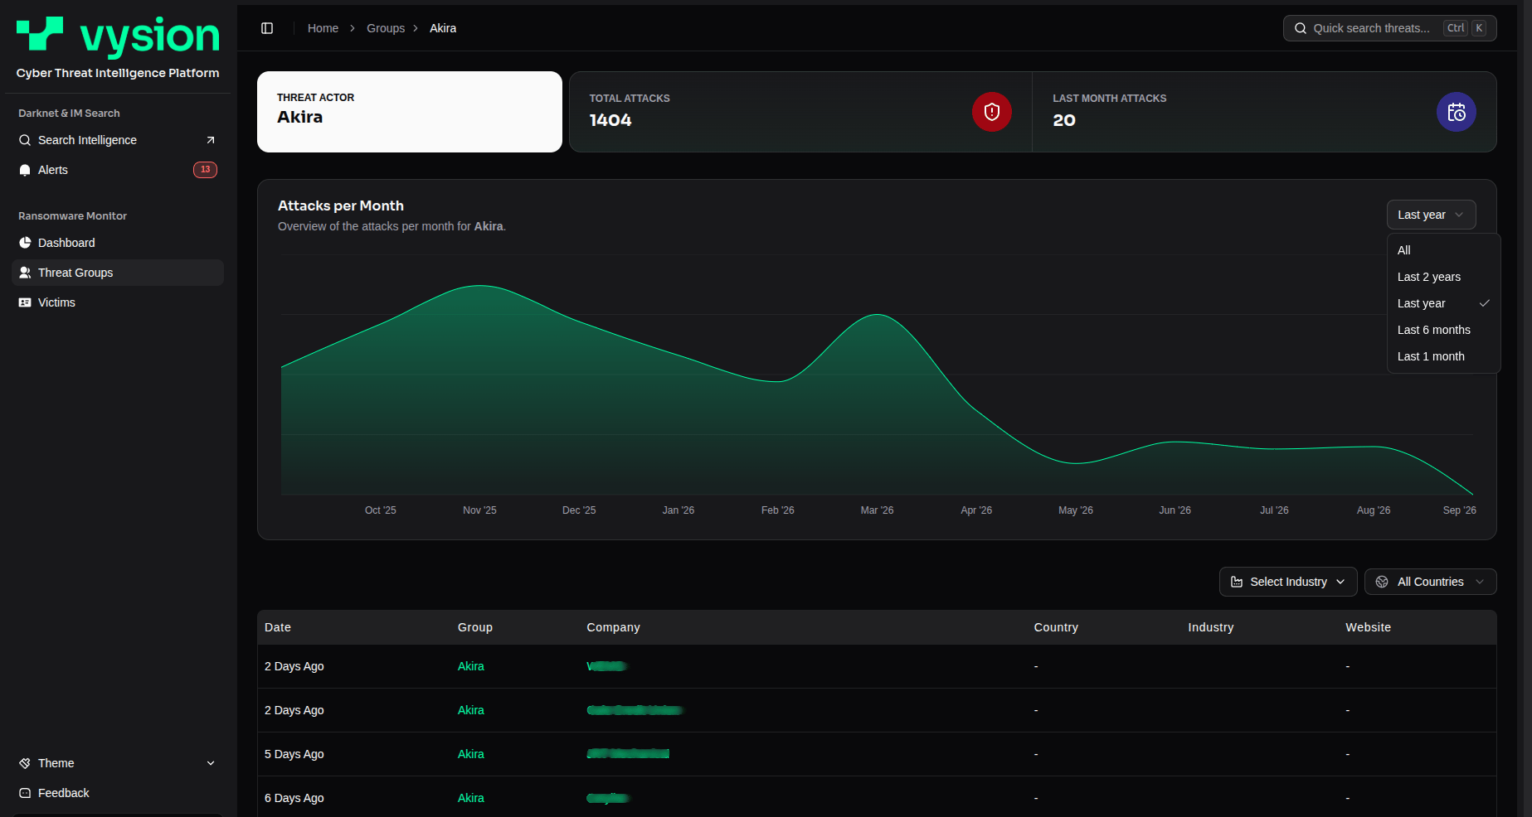Image resolution: width=1532 pixels, height=817 pixels.
Task: Open the Feedback sidebar item
Action: click(x=118, y=793)
